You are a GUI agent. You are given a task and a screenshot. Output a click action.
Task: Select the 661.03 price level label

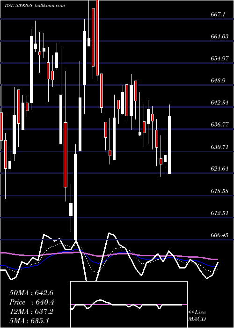click(x=219, y=37)
